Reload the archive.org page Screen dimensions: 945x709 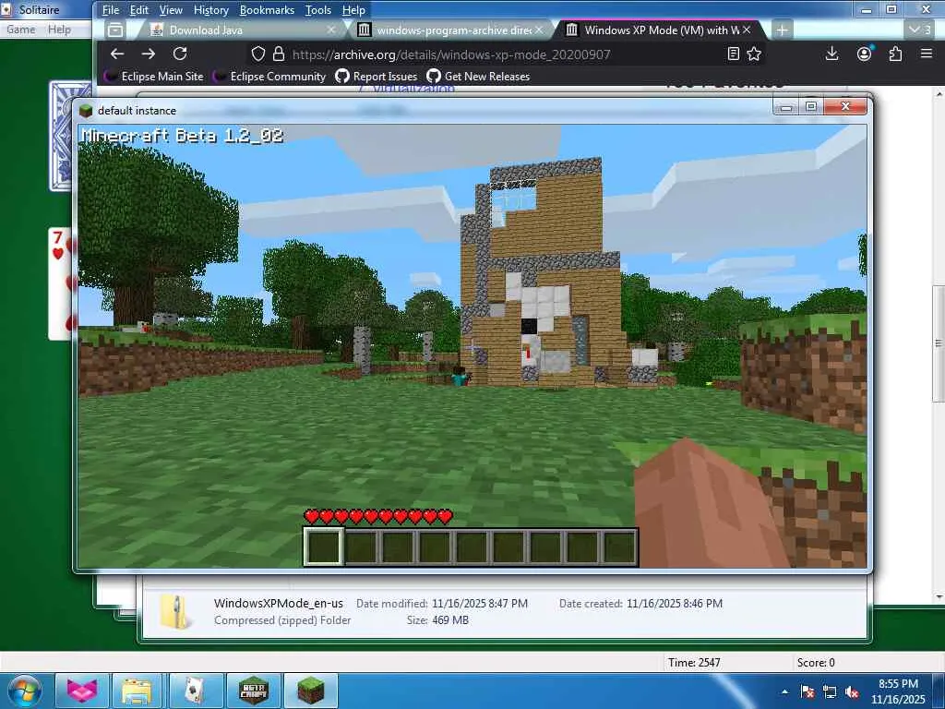point(180,54)
